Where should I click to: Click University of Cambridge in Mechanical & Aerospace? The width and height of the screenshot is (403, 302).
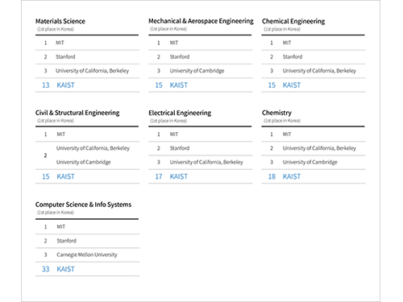coord(197,71)
